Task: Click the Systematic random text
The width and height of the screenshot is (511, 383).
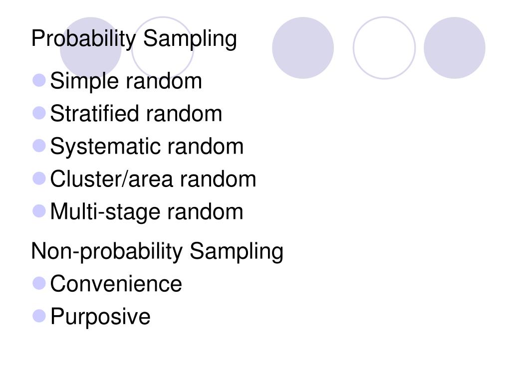Action: [147, 147]
